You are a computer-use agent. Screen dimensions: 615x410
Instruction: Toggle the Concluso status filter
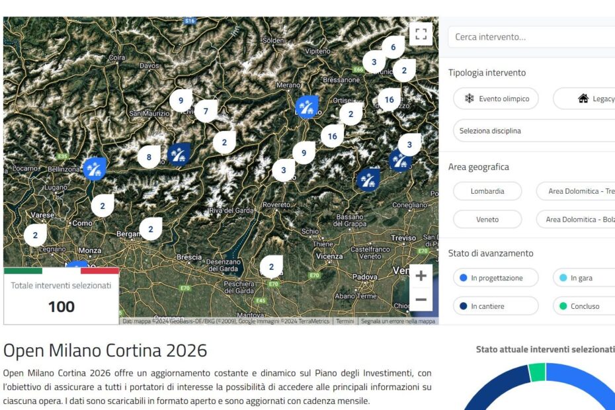point(583,306)
